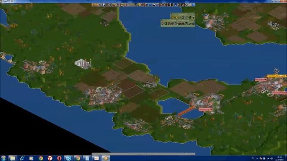The width and height of the screenshot is (287, 161).
Task: Click the game status bar at the bottom
Action: (x=143, y=154)
